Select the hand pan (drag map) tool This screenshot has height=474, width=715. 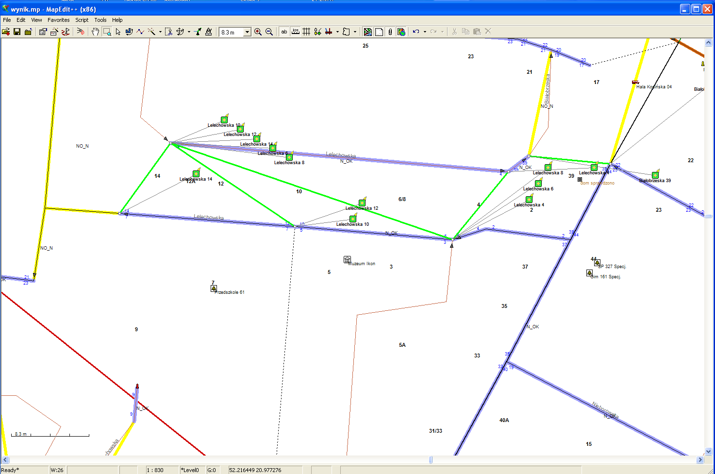(95, 32)
